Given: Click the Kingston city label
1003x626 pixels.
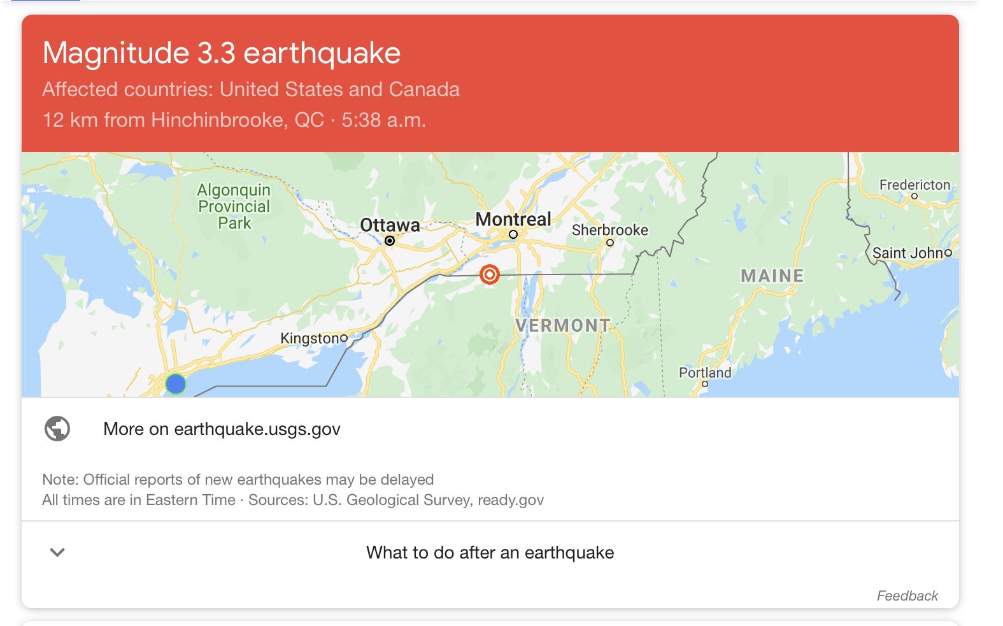Looking at the screenshot, I should 310,338.
